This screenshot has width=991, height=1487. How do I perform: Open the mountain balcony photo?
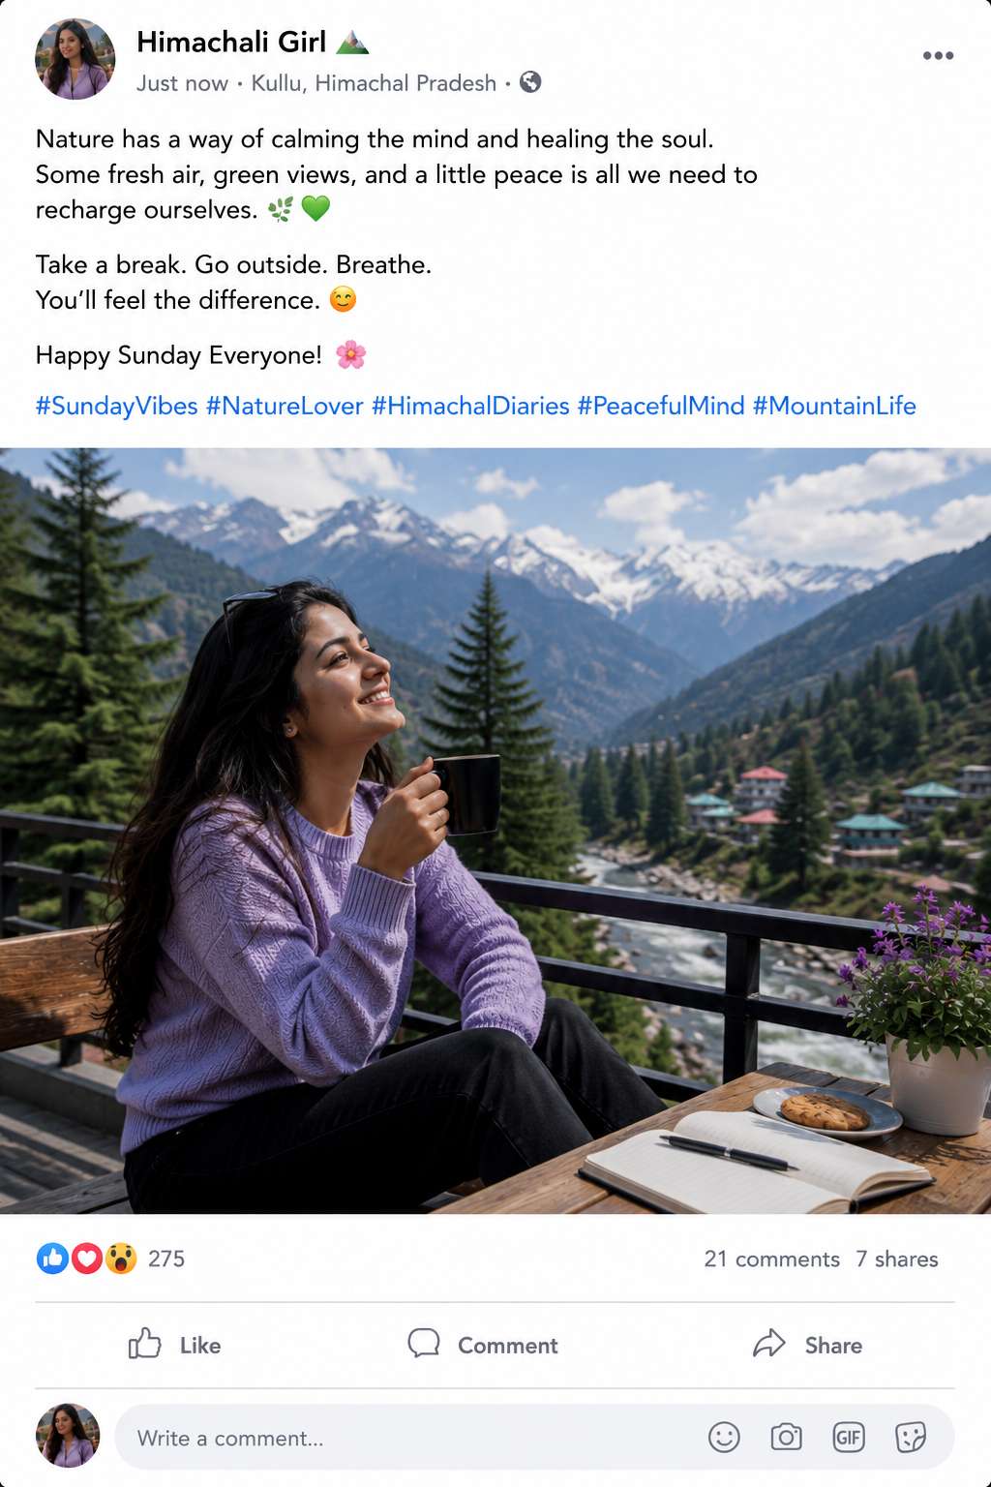(495, 831)
